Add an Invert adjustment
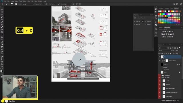The height and width of the screenshot is (103, 183). [163, 37]
